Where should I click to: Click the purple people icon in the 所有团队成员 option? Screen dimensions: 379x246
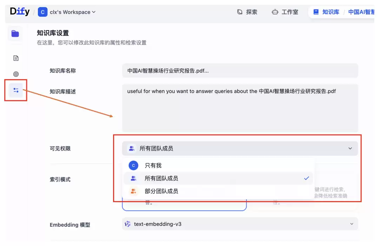(x=133, y=178)
